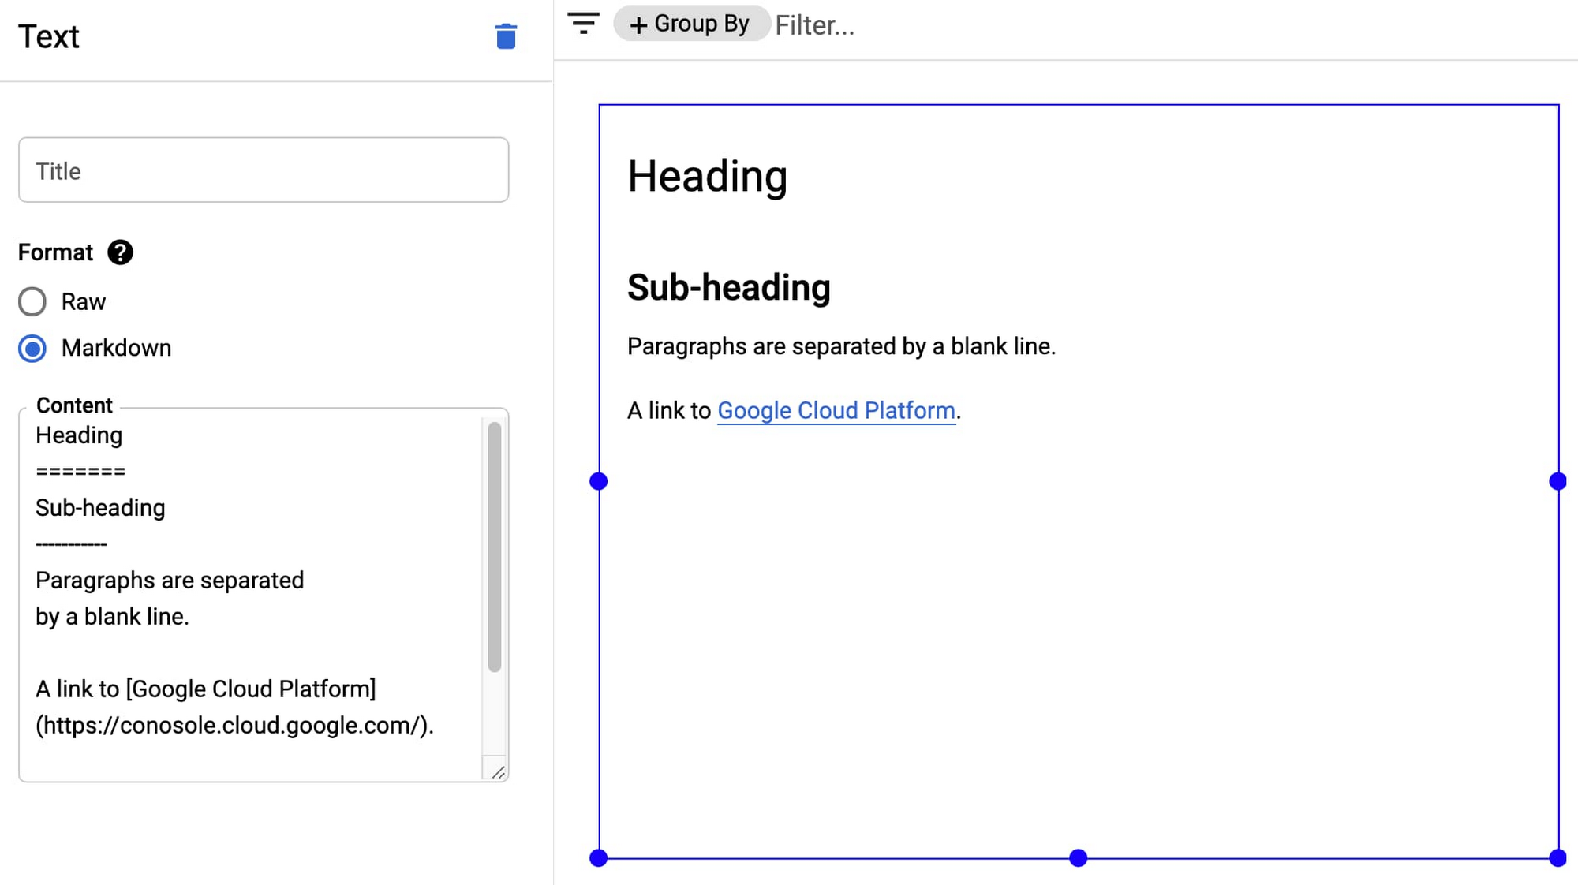Select the Raw format radio button
Screen dimensions: 1578x885
pos(32,300)
